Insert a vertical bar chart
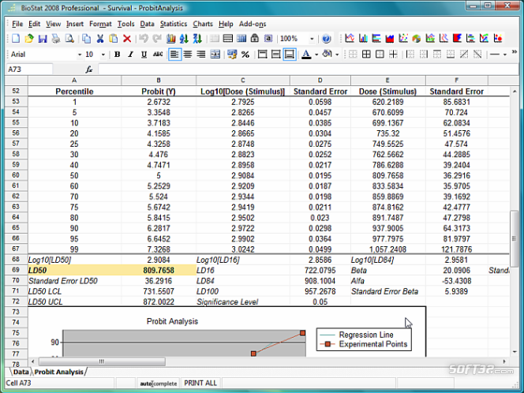Screen dimensions: 524x393 point(363,39)
